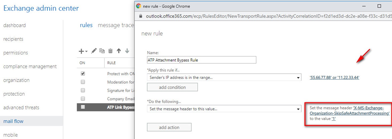Open protection in the left navigation
Screen dimensions: 392x139
(14, 94)
